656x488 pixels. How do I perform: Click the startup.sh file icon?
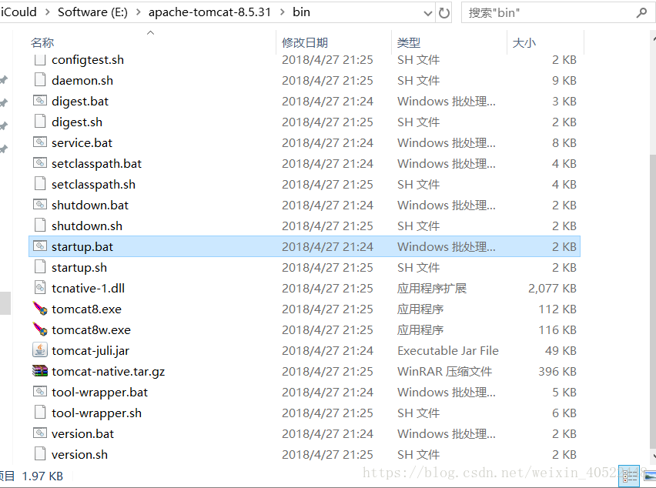(40, 267)
